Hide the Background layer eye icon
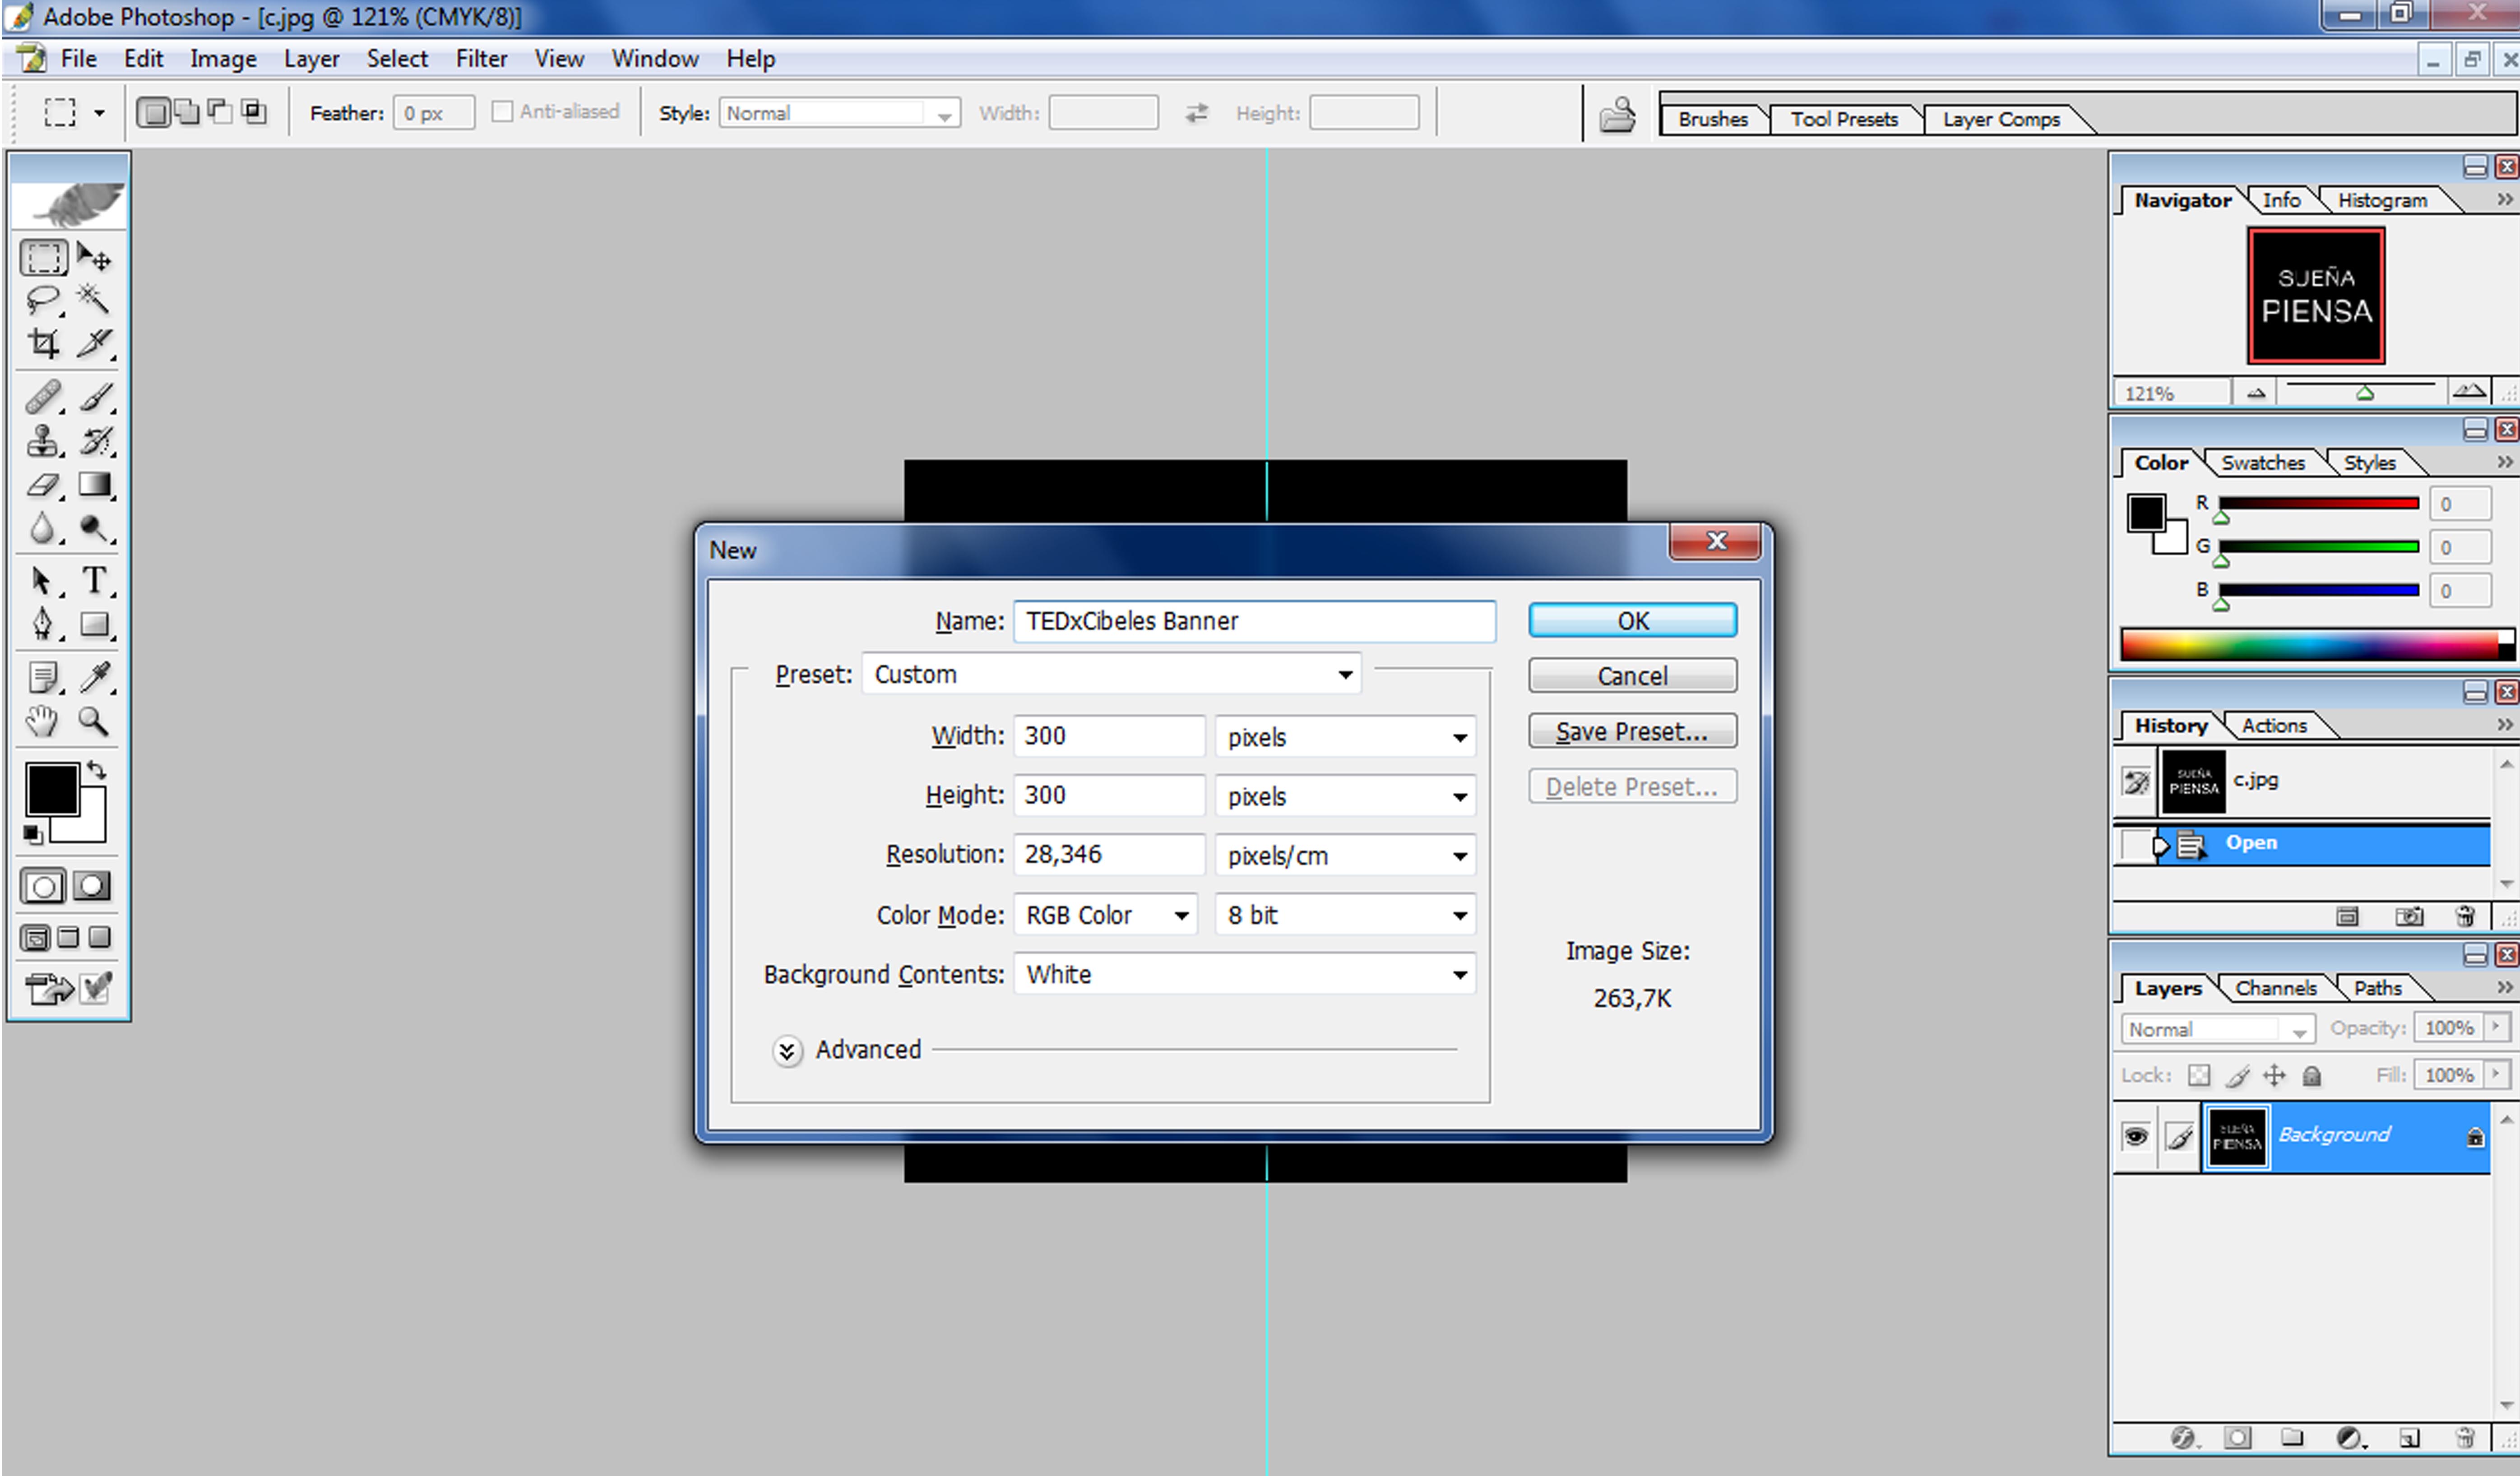2520x1476 pixels. point(2135,1136)
